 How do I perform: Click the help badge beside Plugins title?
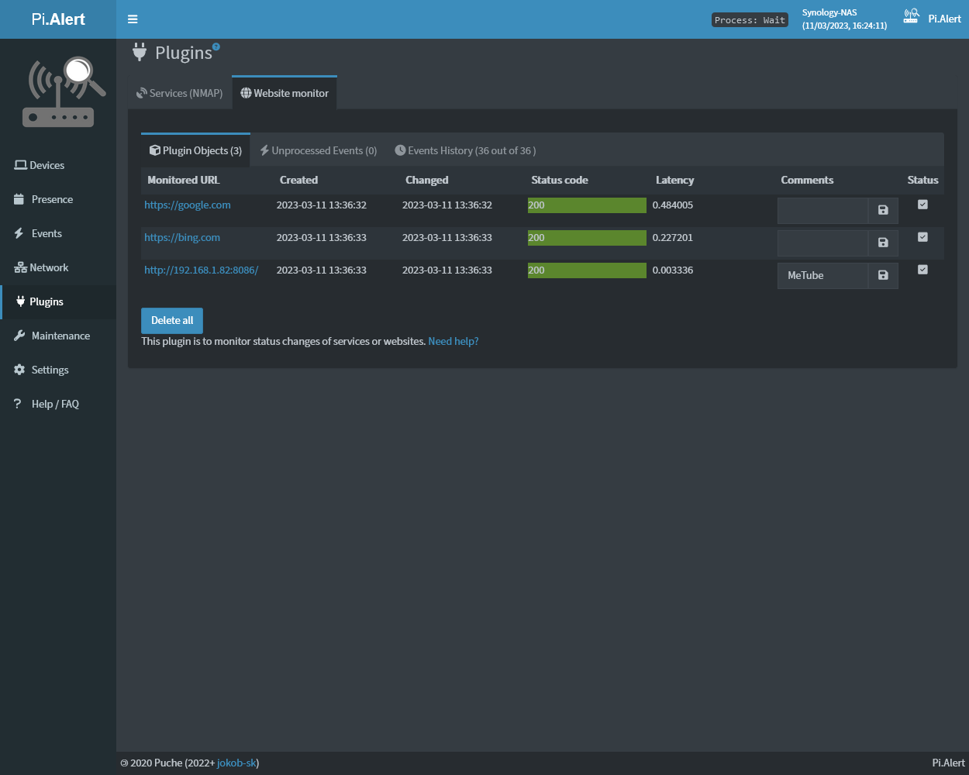(216, 46)
